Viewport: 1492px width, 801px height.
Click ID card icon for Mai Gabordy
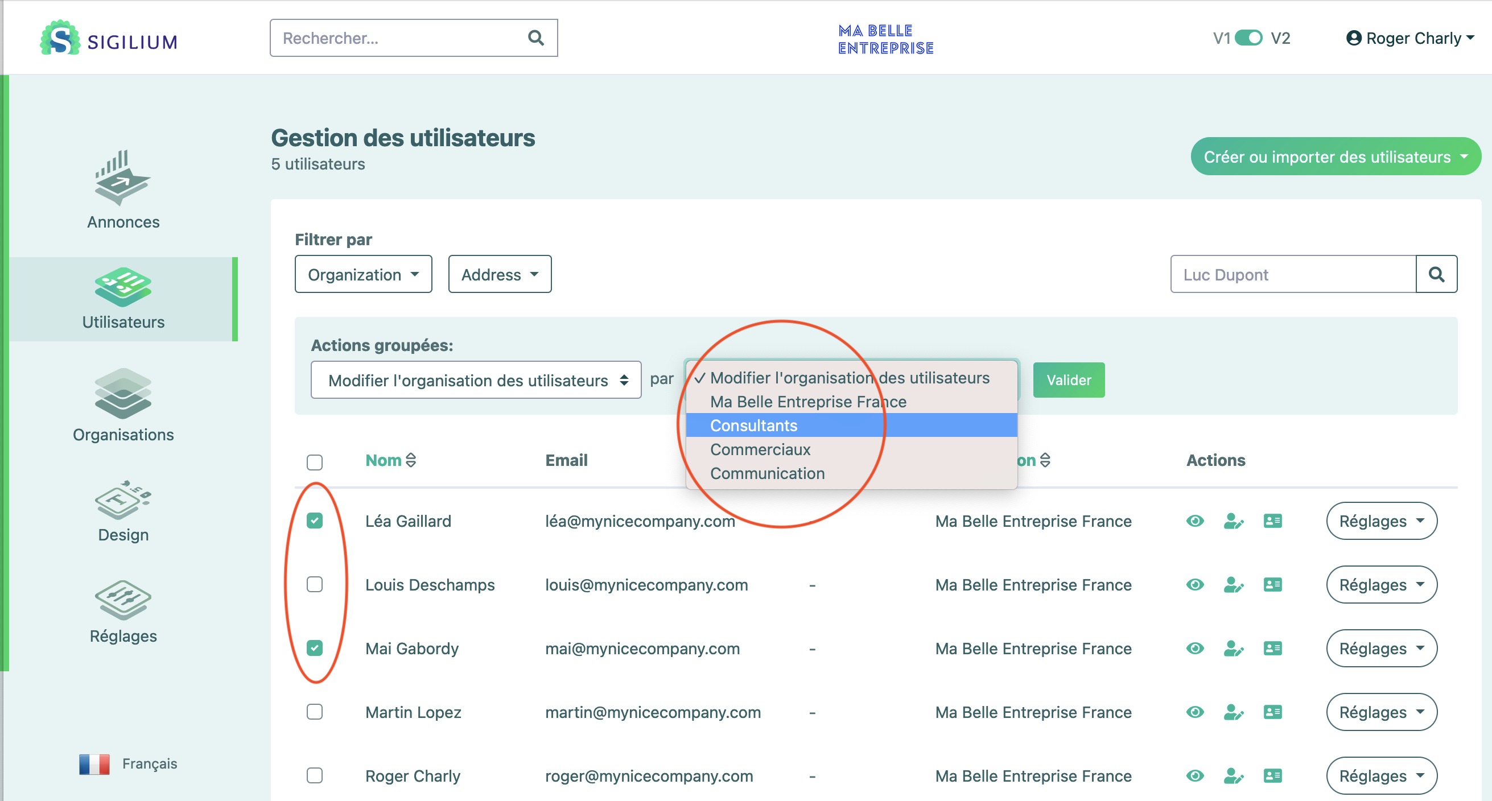pos(1272,648)
